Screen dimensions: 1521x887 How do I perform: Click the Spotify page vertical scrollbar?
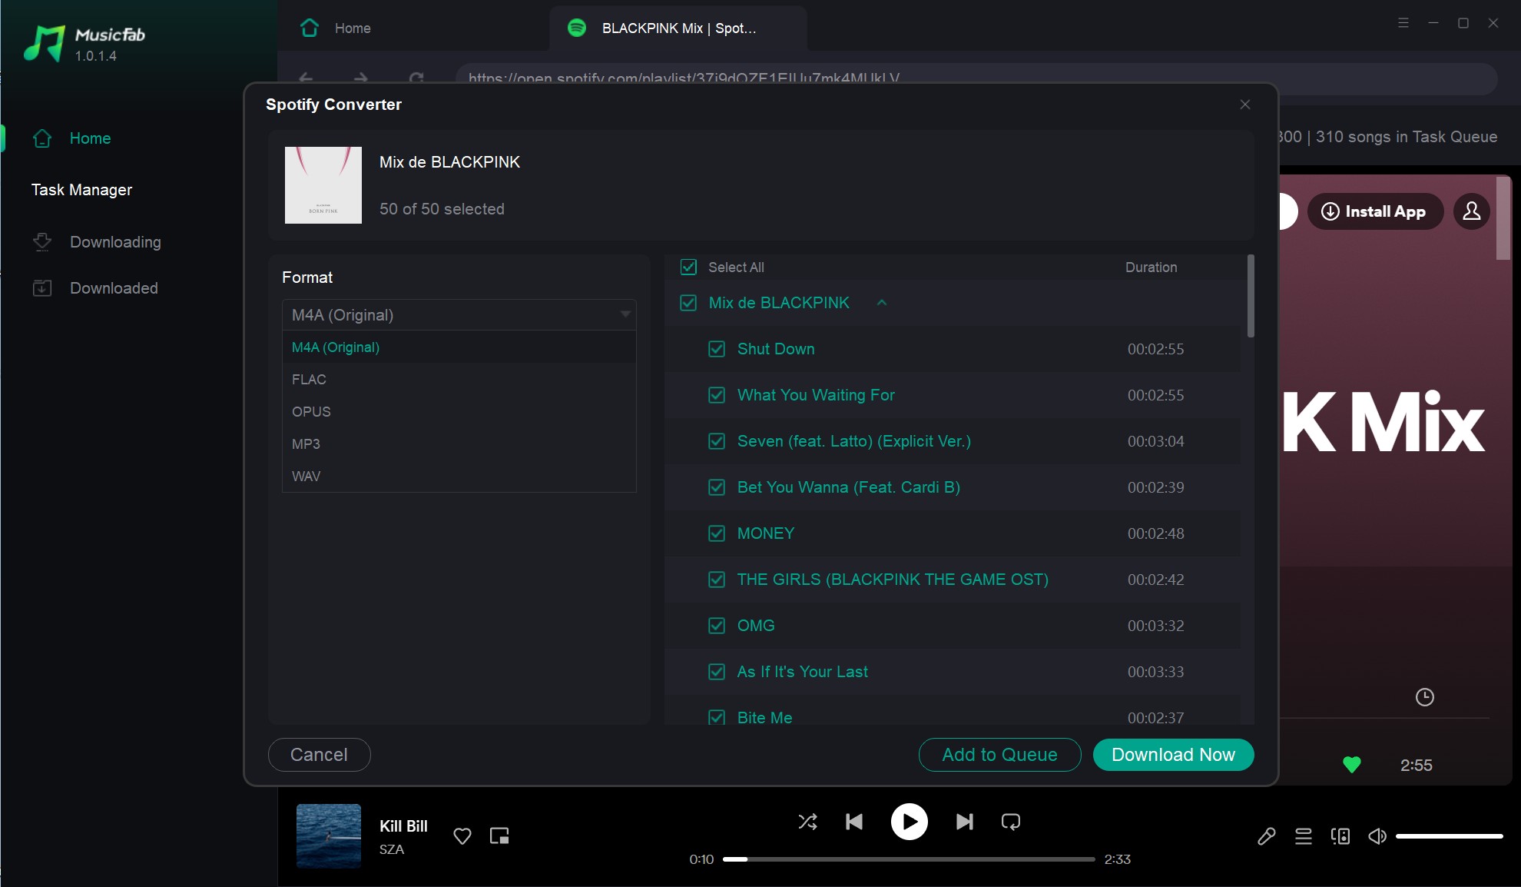1503,218
